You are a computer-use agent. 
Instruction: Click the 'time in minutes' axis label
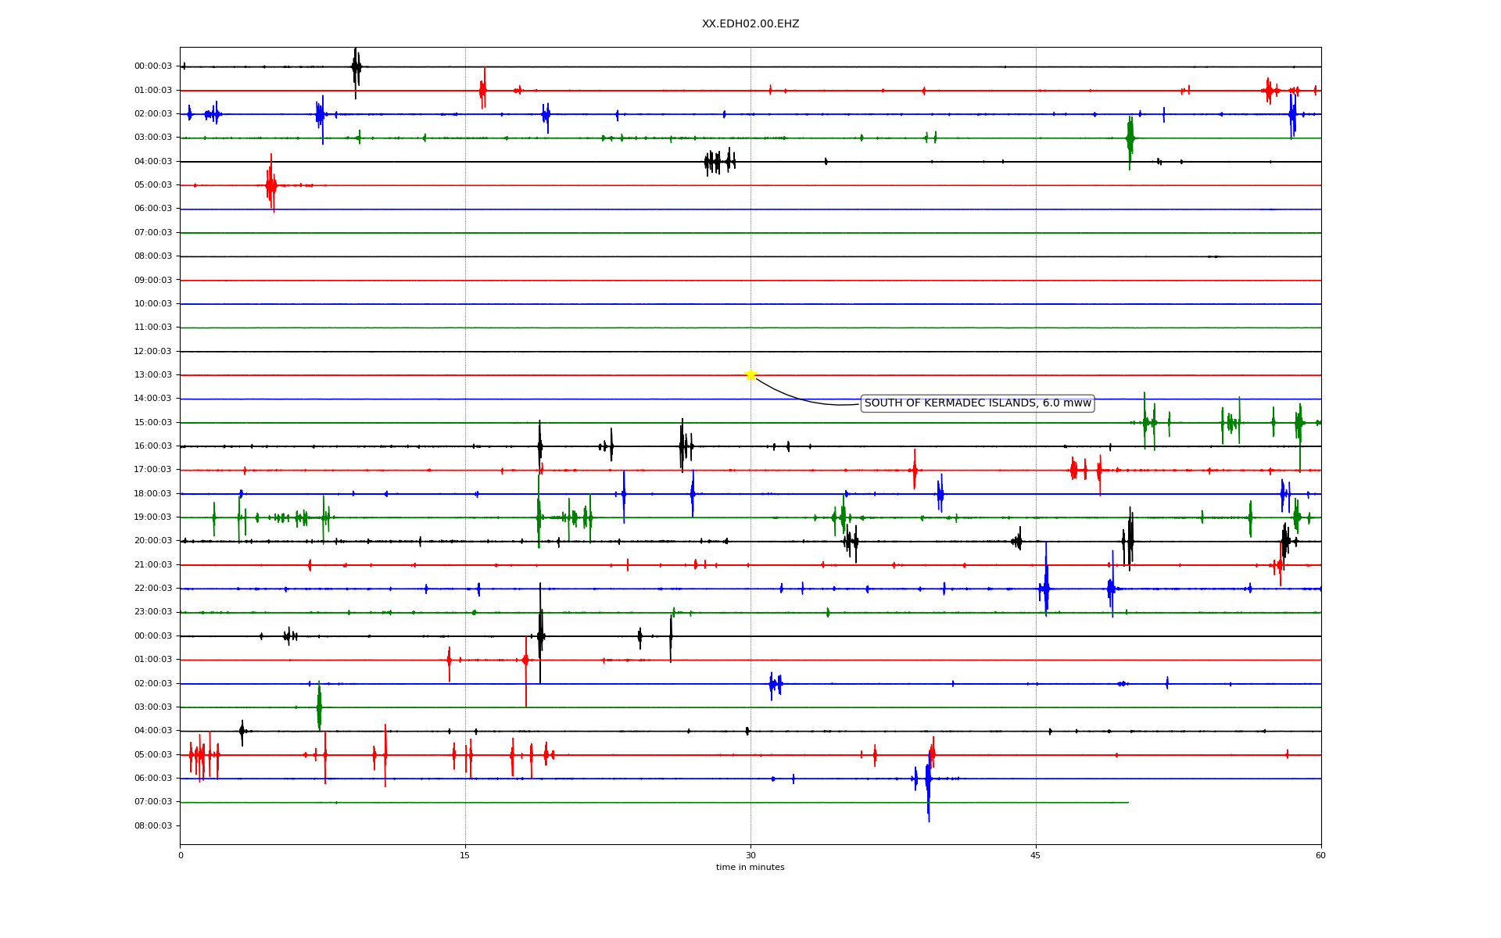[x=750, y=867]
